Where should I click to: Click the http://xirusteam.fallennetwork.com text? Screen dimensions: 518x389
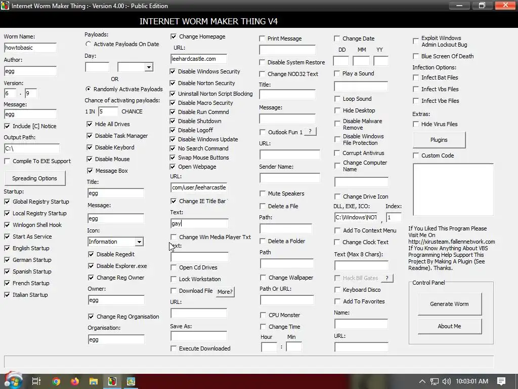pyautogui.click(x=452, y=242)
